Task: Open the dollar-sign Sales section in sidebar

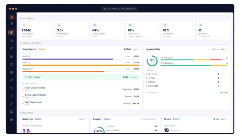Action: (x=12, y=41)
